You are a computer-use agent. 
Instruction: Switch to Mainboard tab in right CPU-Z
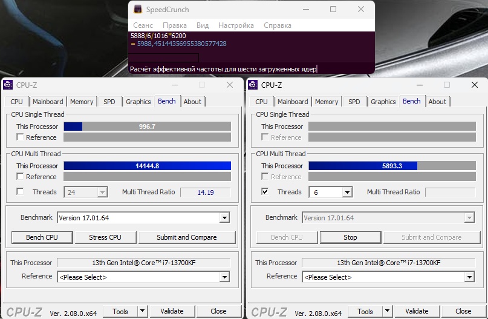[293, 102]
